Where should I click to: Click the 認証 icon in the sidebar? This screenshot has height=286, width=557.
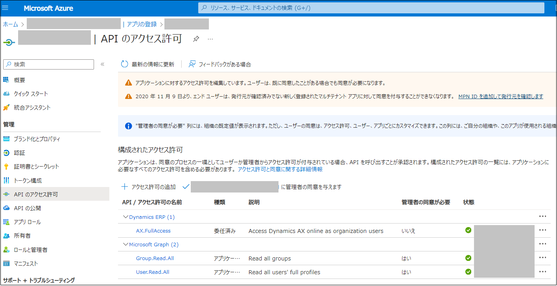pos(6,153)
